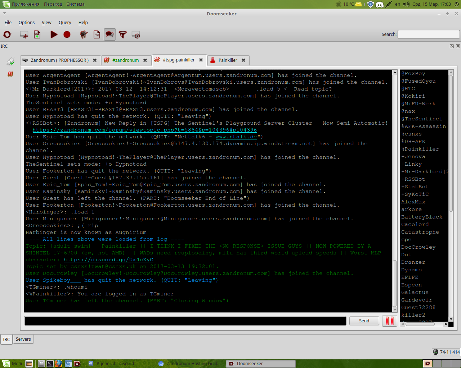Select Gardevoir in the user list
Screen dimensions: 461x368
click(417, 300)
